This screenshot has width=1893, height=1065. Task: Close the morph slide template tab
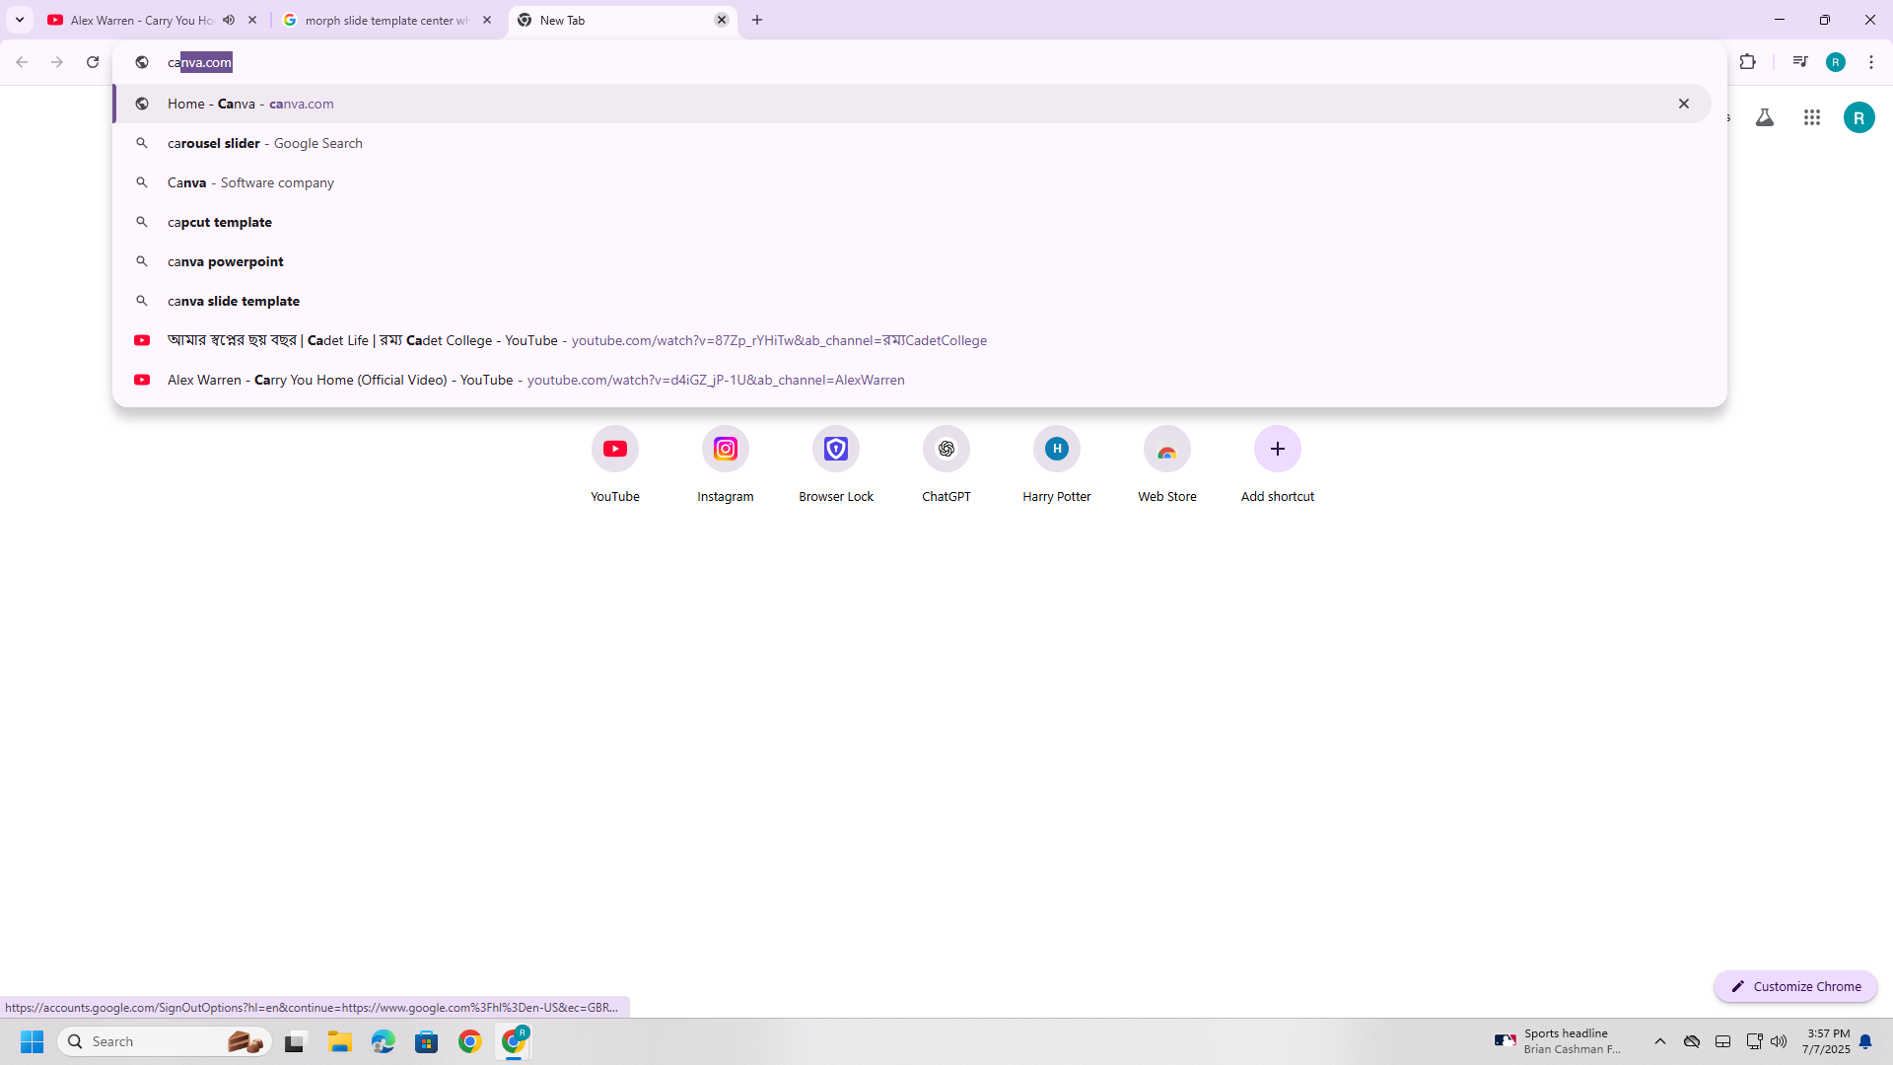487,20
